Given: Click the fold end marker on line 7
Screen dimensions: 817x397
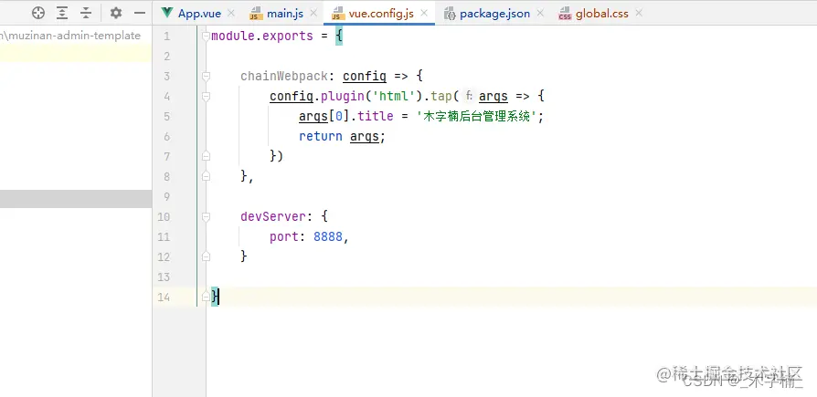Looking at the screenshot, I should pos(206,156).
